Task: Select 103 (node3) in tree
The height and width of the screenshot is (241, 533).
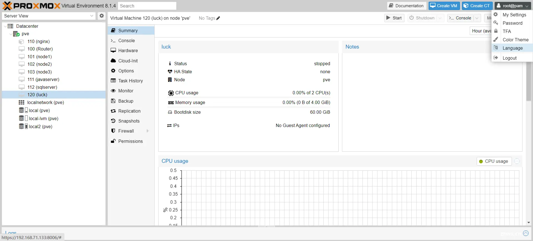Action: (54, 72)
